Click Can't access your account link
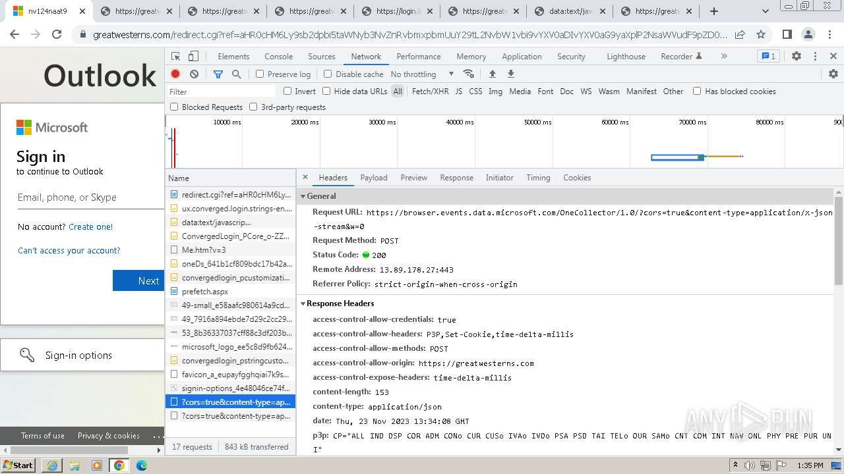The width and height of the screenshot is (844, 474). (x=69, y=250)
